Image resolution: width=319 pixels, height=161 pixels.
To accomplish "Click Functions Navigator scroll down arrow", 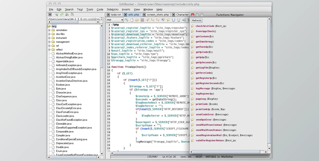I will pos(269,148).
